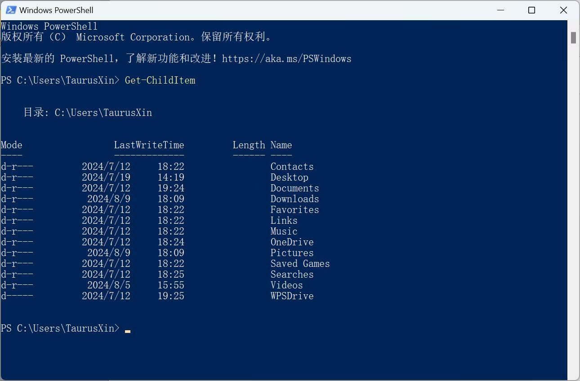
Task: Click the Get-ChildItem command text
Action: click(x=160, y=80)
